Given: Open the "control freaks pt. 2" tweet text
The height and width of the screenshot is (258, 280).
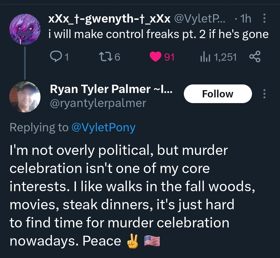Looking at the screenshot, I should pyautogui.click(x=158, y=34).
